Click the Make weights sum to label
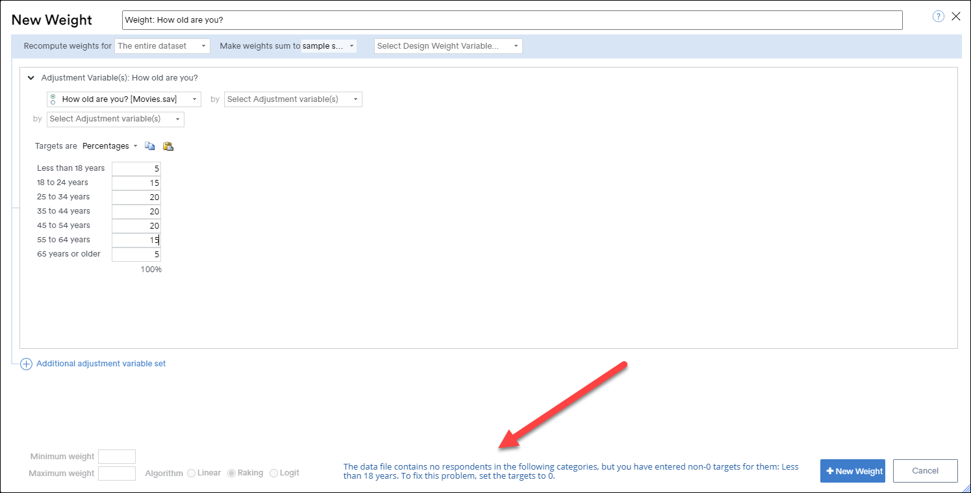Viewport: 971px width, 493px height. coord(260,46)
